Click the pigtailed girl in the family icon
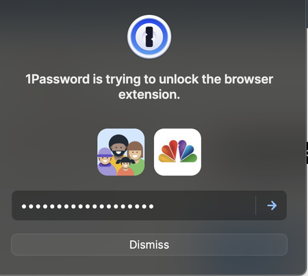The height and width of the screenshot is (276, 308). click(x=125, y=166)
